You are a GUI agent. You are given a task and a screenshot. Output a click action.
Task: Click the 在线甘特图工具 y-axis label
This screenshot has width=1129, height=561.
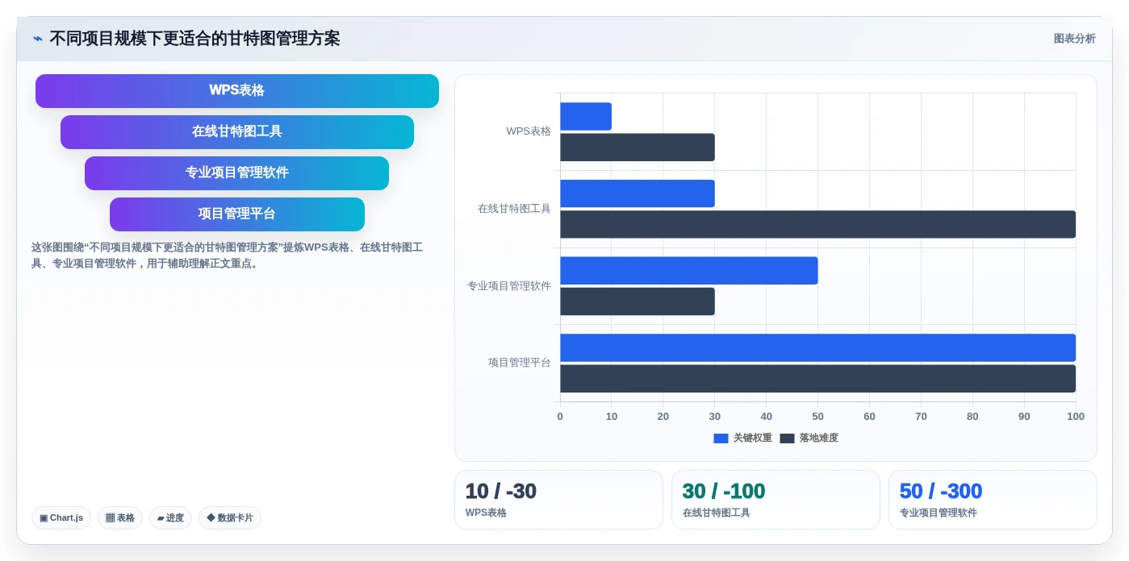pos(514,209)
